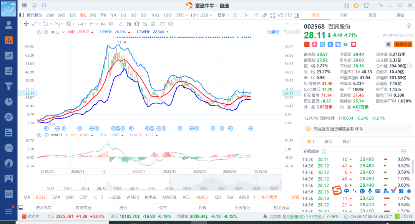Viewport: 415px width, 224px height.
Task: Open the 资讯 tab in right panel
Action: (x=372, y=15)
